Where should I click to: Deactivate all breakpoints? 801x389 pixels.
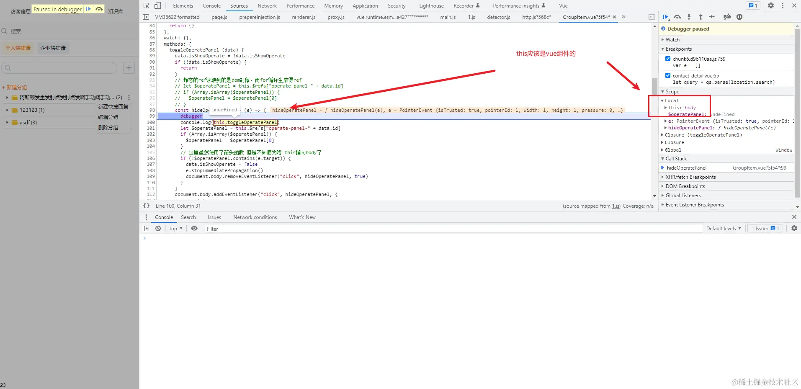point(727,17)
